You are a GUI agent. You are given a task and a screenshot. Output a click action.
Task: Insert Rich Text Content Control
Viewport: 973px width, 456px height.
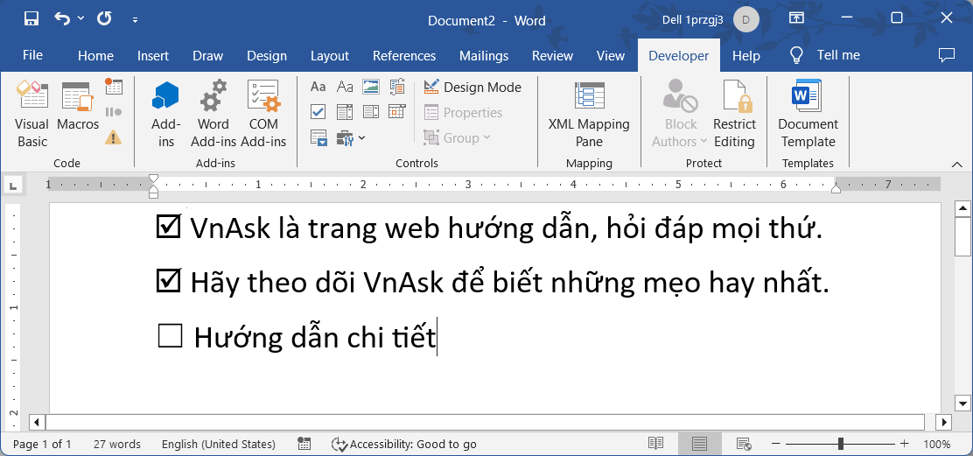318,87
